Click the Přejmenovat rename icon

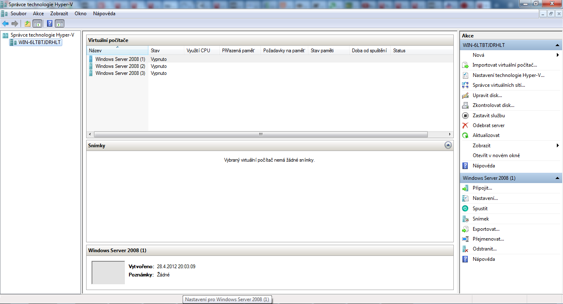tap(465, 239)
